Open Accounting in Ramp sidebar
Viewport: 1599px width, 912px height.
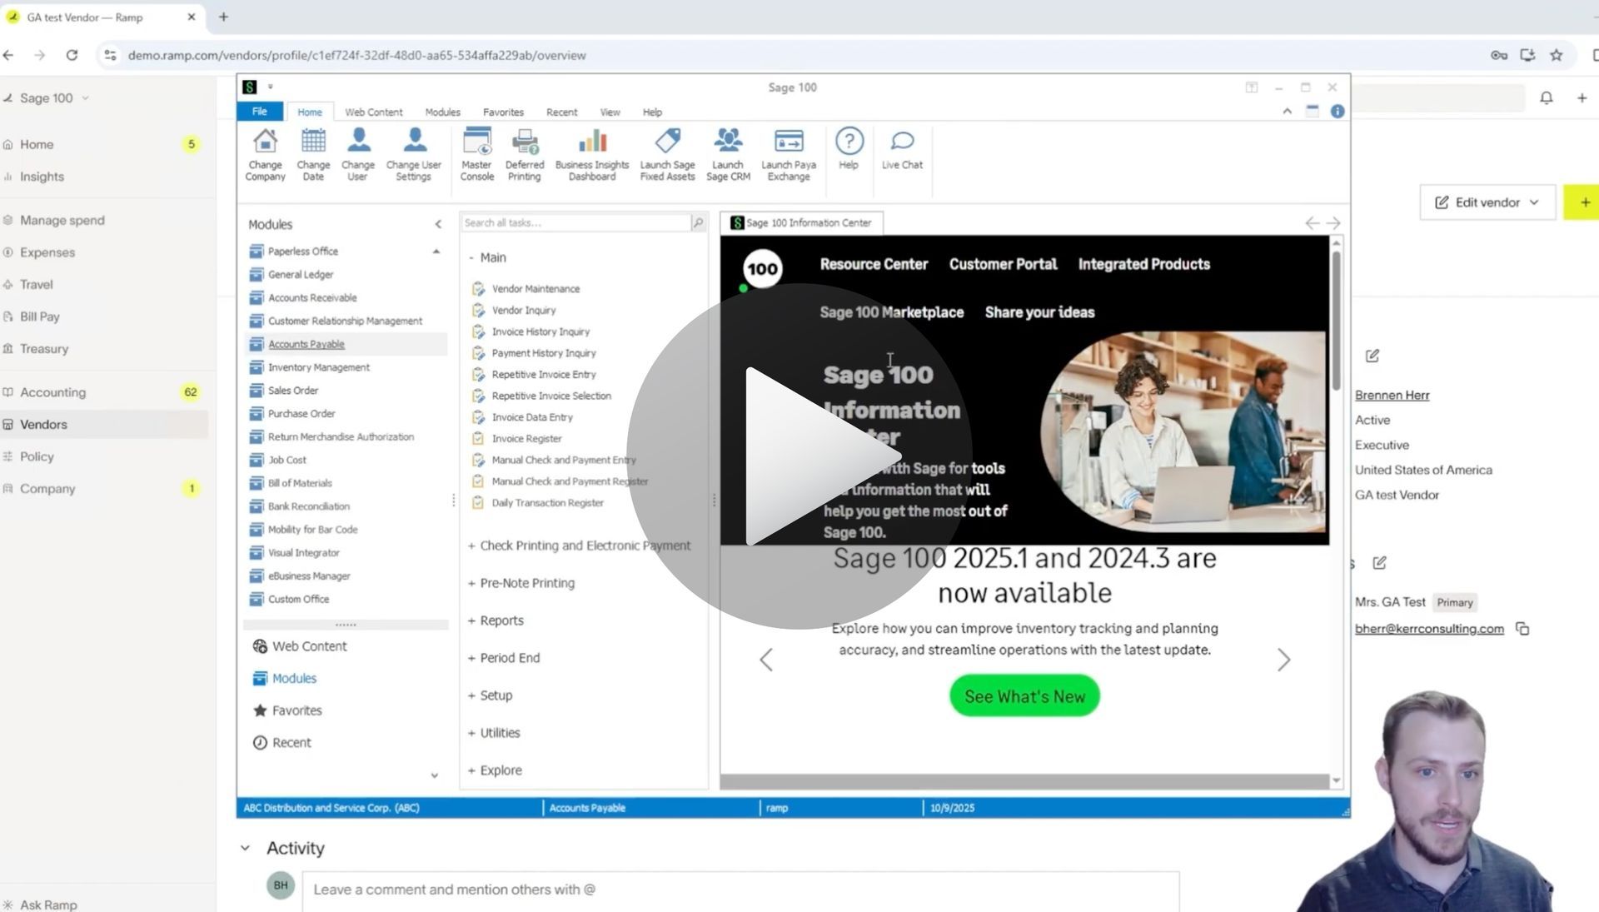52,392
